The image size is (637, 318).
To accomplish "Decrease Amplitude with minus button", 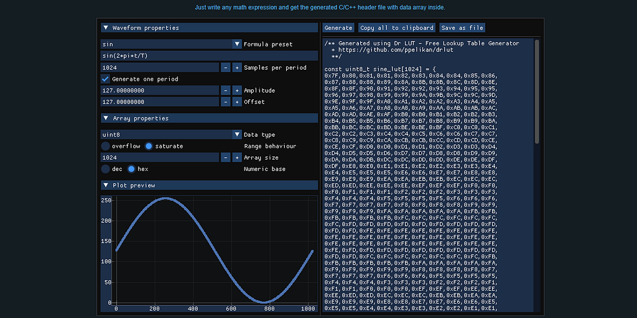I will coord(225,90).
